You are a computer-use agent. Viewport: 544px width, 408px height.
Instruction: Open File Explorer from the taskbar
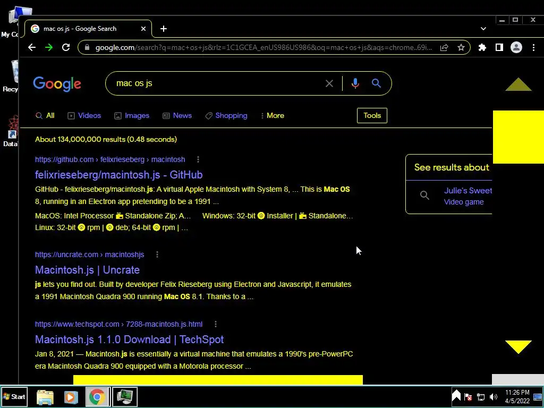[45, 397]
